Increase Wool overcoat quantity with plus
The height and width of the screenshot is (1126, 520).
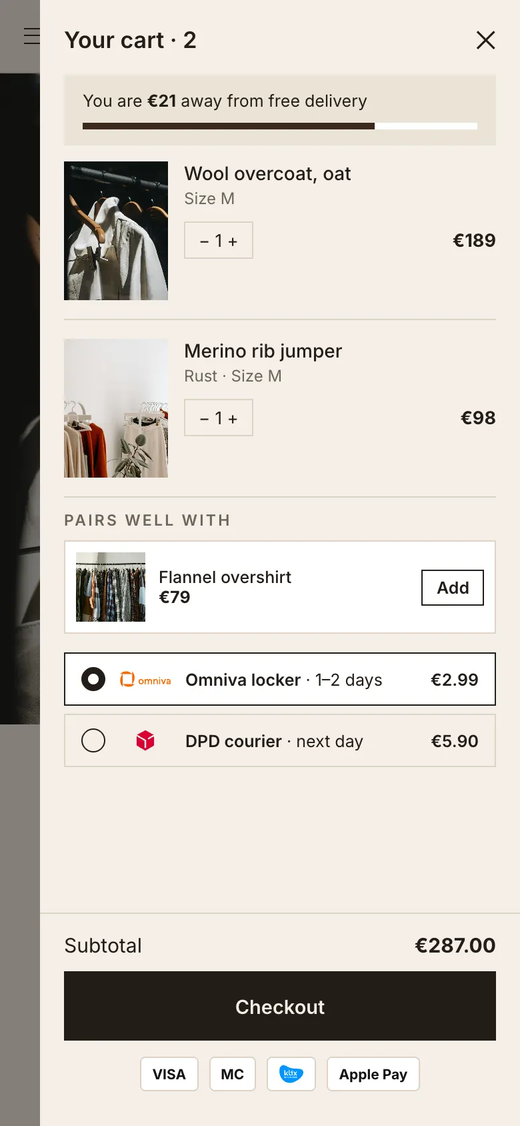point(233,241)
